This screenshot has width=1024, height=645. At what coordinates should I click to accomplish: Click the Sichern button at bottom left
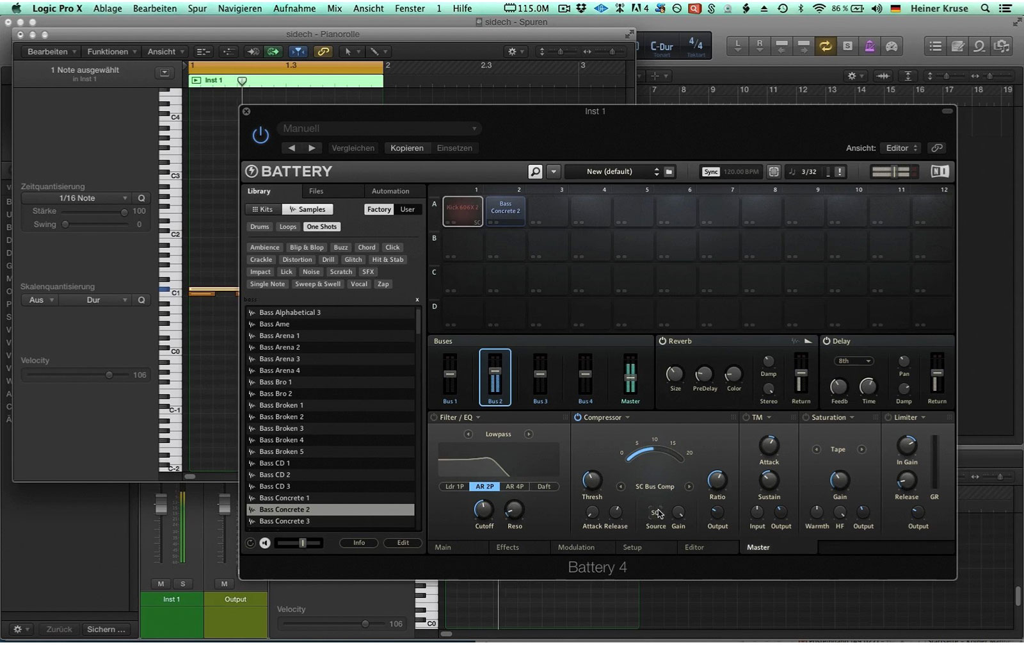coord(106,630)
